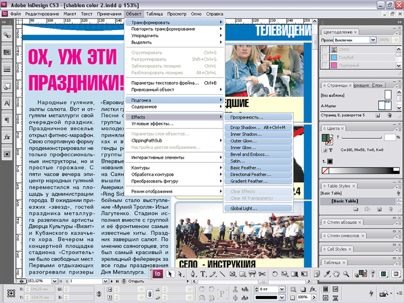Open the fx effects button in control panel
This screenshot has height=303, width=404.
[x=312, y=289]
